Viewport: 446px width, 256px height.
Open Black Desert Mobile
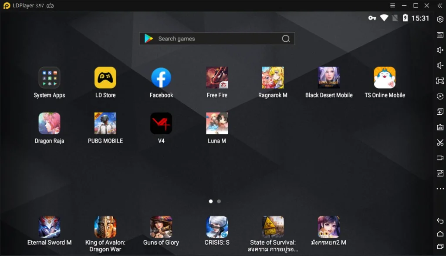click(x=329, y=78)
